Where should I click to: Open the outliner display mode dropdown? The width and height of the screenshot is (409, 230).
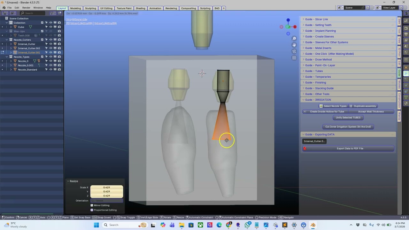point(13,13)
